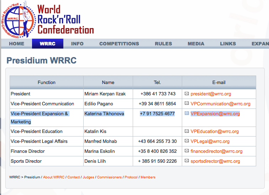Click the 'WRRC > Presidium' breadcrumb text
269x195 pixels.
pyautogui.click(x=25, y=177)
